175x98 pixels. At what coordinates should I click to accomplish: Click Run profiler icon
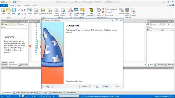click(99, 12)
